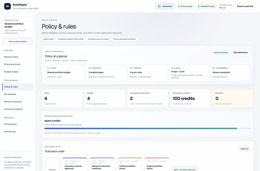260x171 pixels.
Task: Click the Evaluation order heading
Action: (x=55, y=151)
